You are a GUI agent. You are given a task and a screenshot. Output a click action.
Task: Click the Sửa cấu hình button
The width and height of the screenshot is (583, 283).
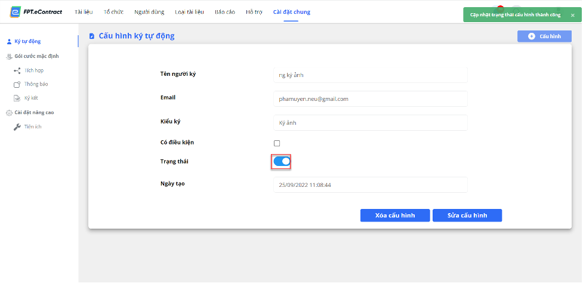pyautogui.click(x=467, y=216)
